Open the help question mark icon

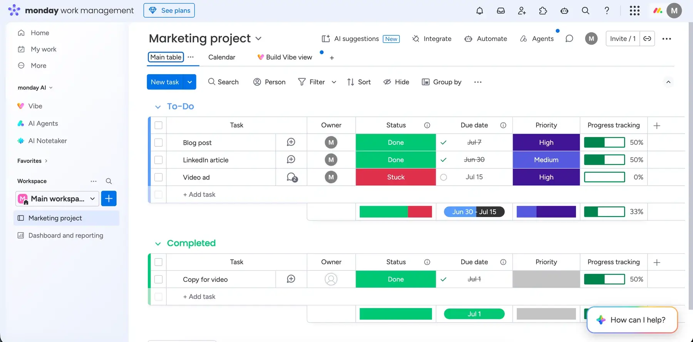[x=607, y=11]
